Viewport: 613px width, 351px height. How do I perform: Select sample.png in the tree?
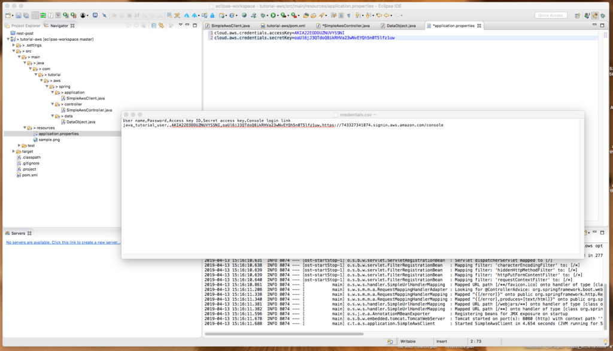coord(49,140)
